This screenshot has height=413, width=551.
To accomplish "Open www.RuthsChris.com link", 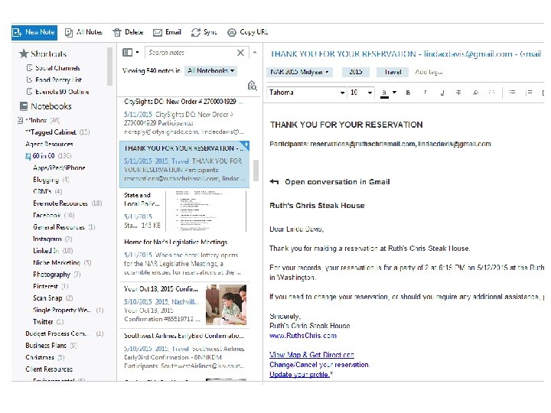I will click(303, 336).
